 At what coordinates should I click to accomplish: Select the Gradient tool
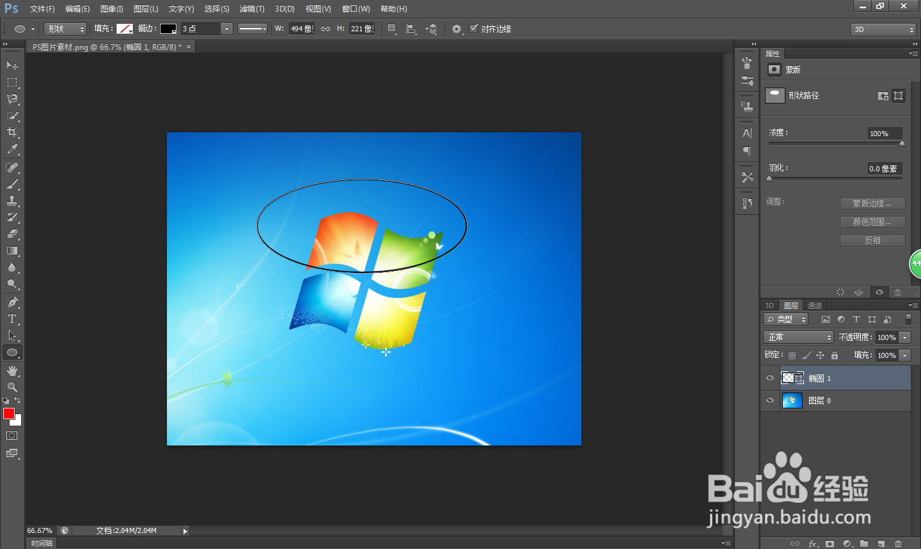12,251
